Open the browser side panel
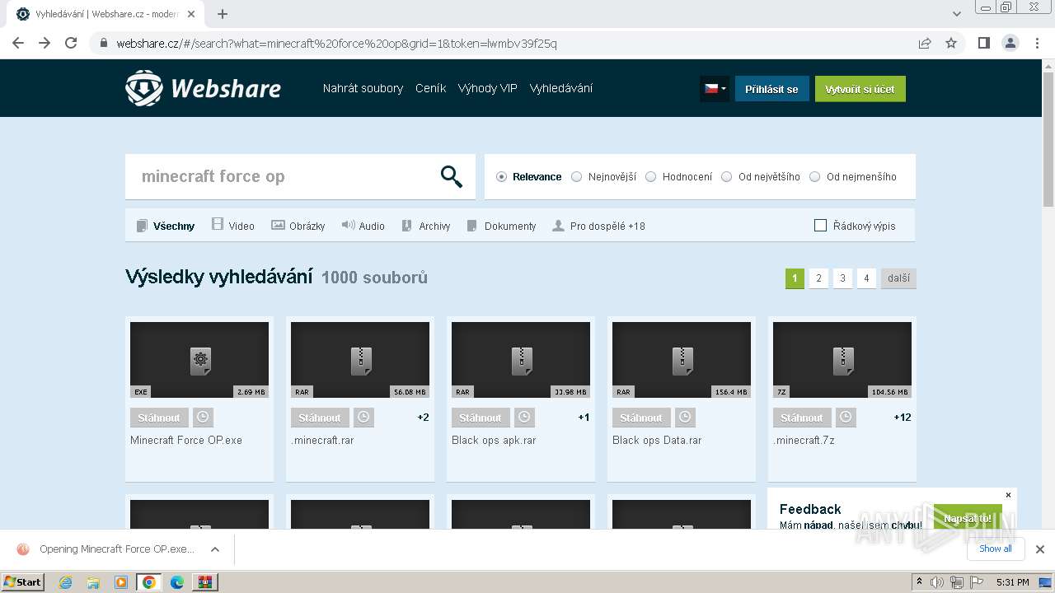This screenshot has height=593, width=1055. 983,43
